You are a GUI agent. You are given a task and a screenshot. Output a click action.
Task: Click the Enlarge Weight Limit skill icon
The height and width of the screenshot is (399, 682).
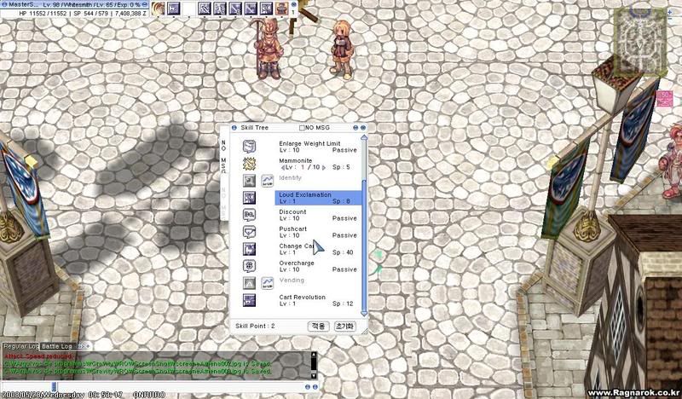(x=249, y=147)
